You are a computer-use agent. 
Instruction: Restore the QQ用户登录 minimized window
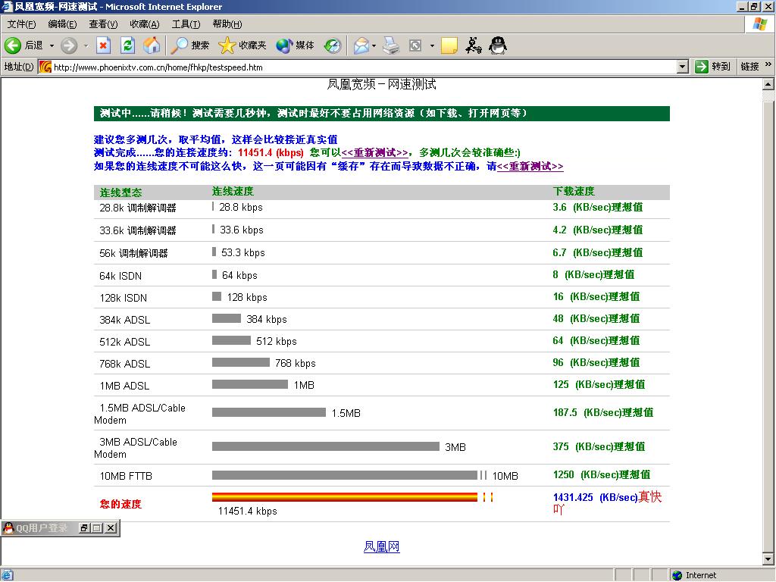pyautogui.click(x=84, y=528)
